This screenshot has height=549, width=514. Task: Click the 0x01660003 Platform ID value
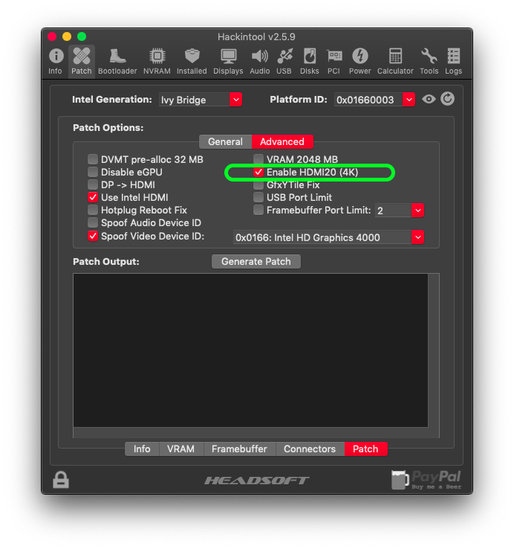[x=368, y=100]
